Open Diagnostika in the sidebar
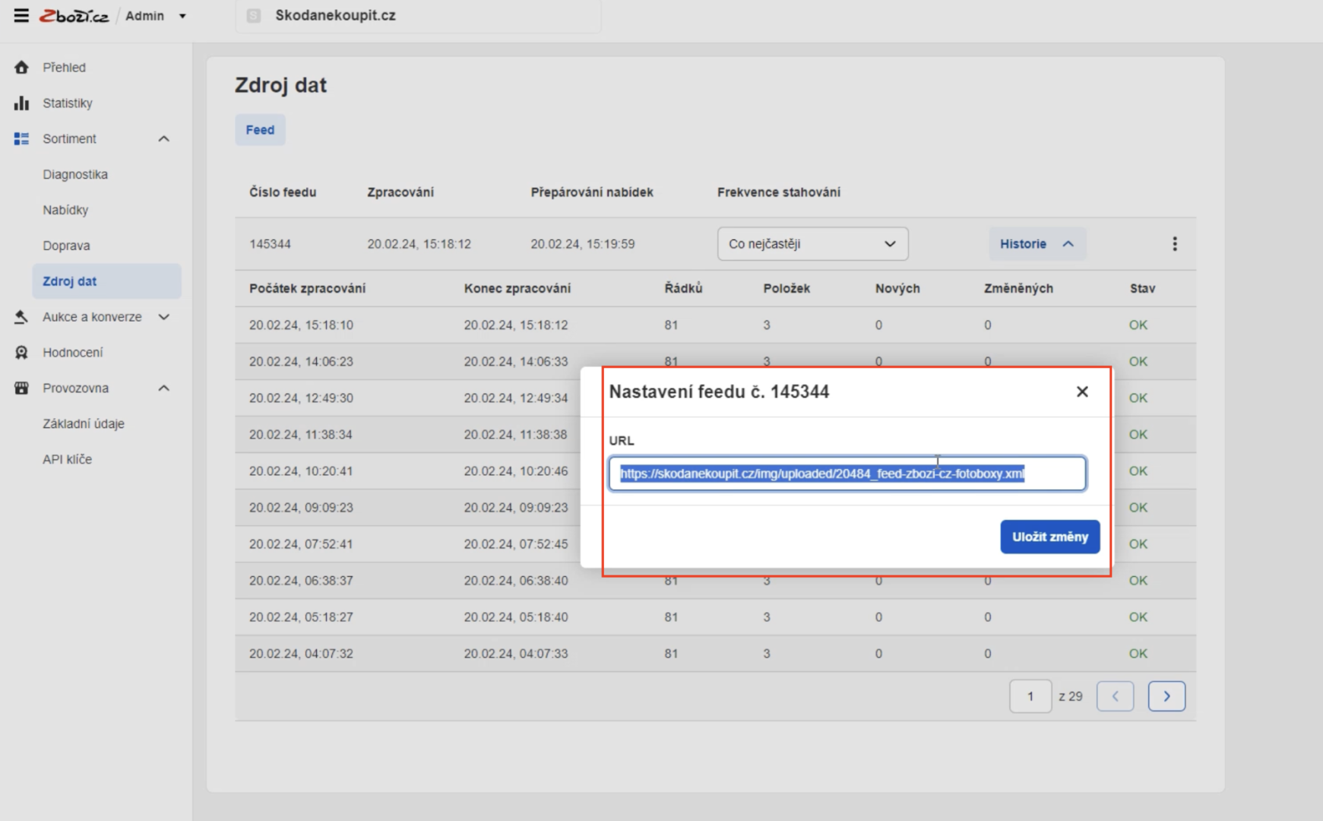 pyautogui.click(x=75, y=174)
